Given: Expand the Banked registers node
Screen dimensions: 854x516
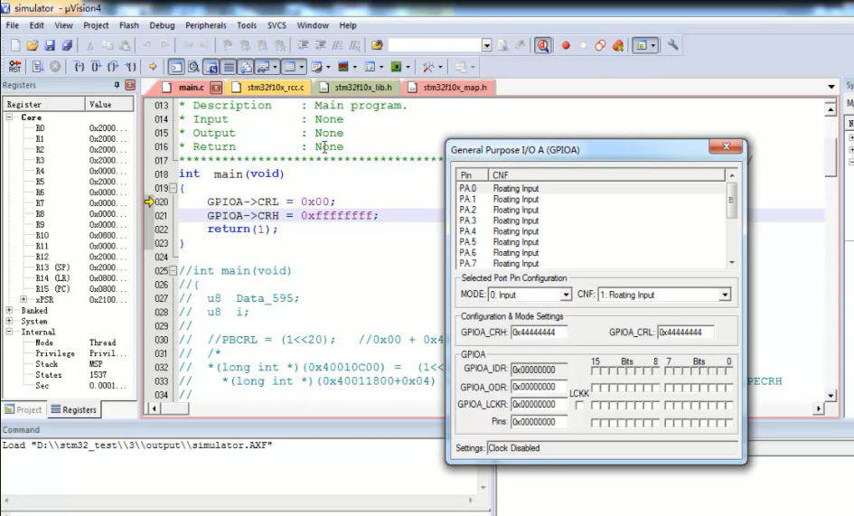Looking at the screenshot, I should [9, 310].
